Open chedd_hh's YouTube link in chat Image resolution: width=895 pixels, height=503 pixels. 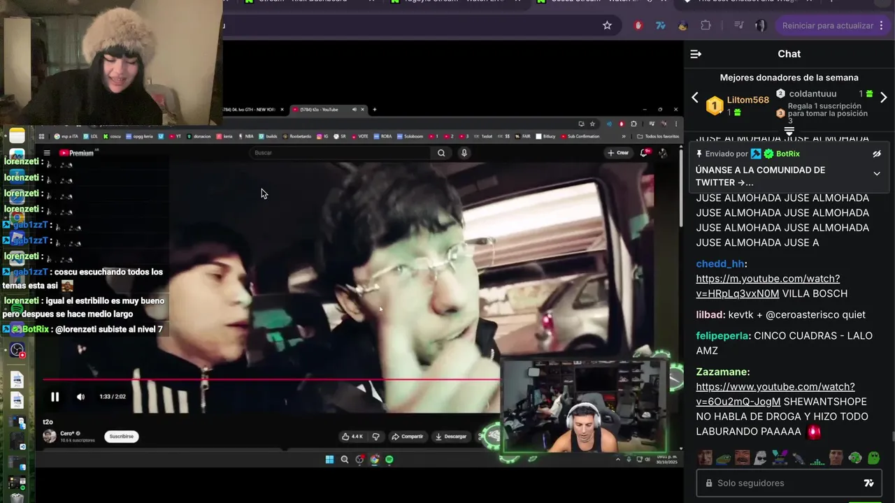pyautogui.click(x=768, y=286)
